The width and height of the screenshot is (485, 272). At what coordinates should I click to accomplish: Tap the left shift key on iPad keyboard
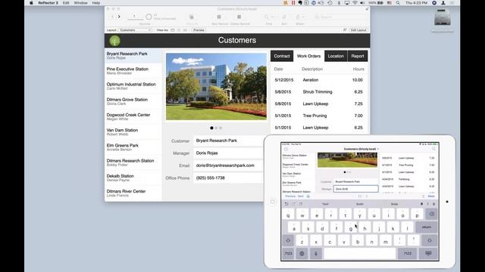tap(288, 240)
